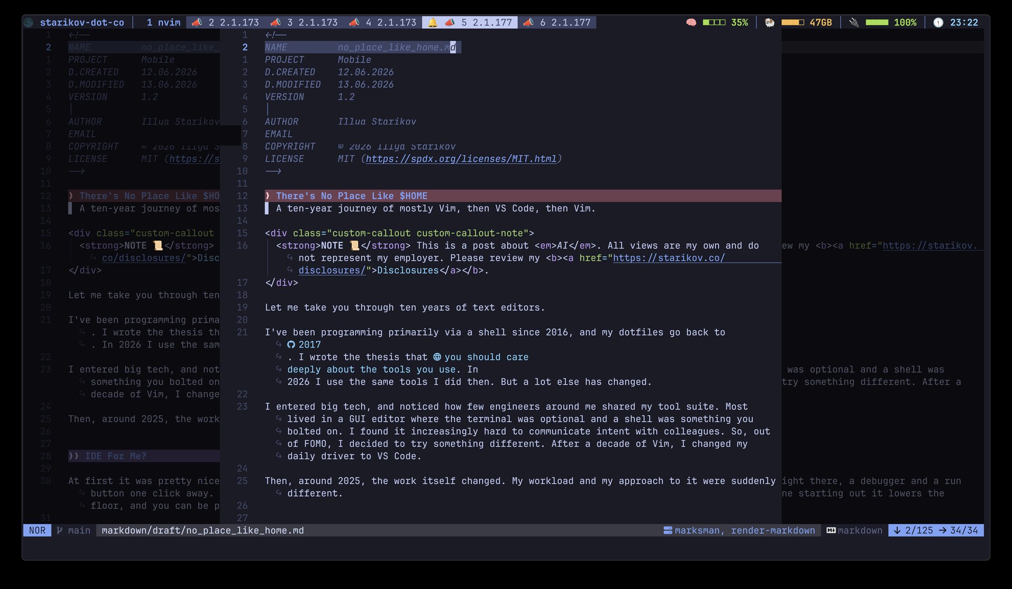Click the IDE For Me? heading in left pane
The image size is (1012, 589).
[116, 456]
